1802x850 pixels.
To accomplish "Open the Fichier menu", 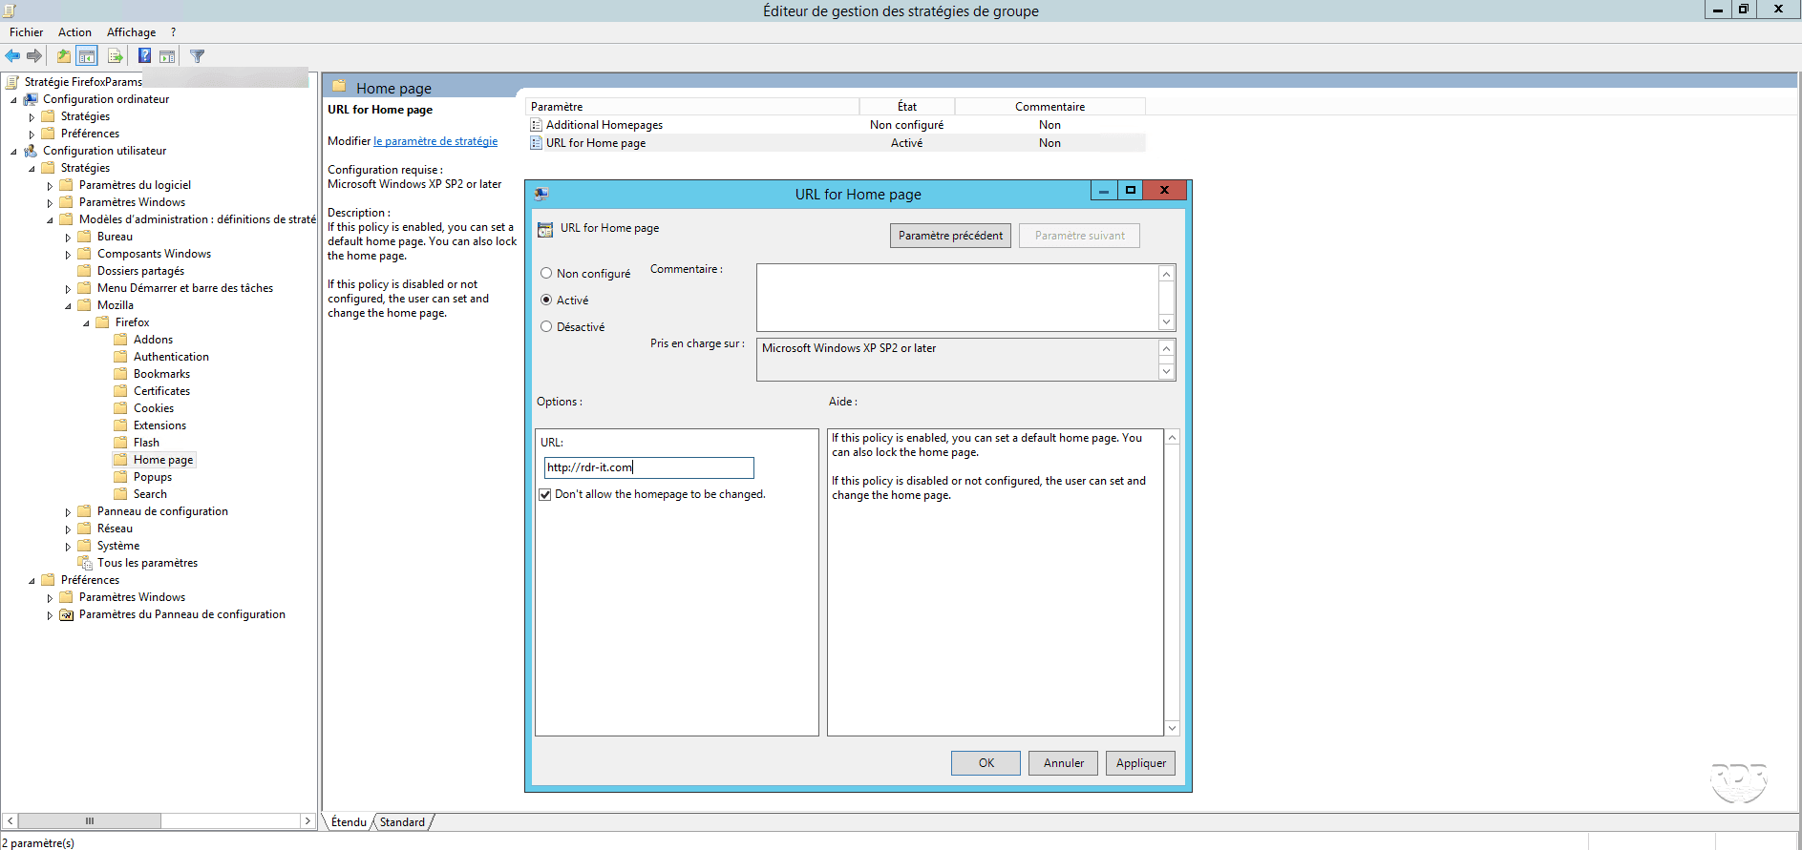I will pyautogui.click(x=27, y=32).
